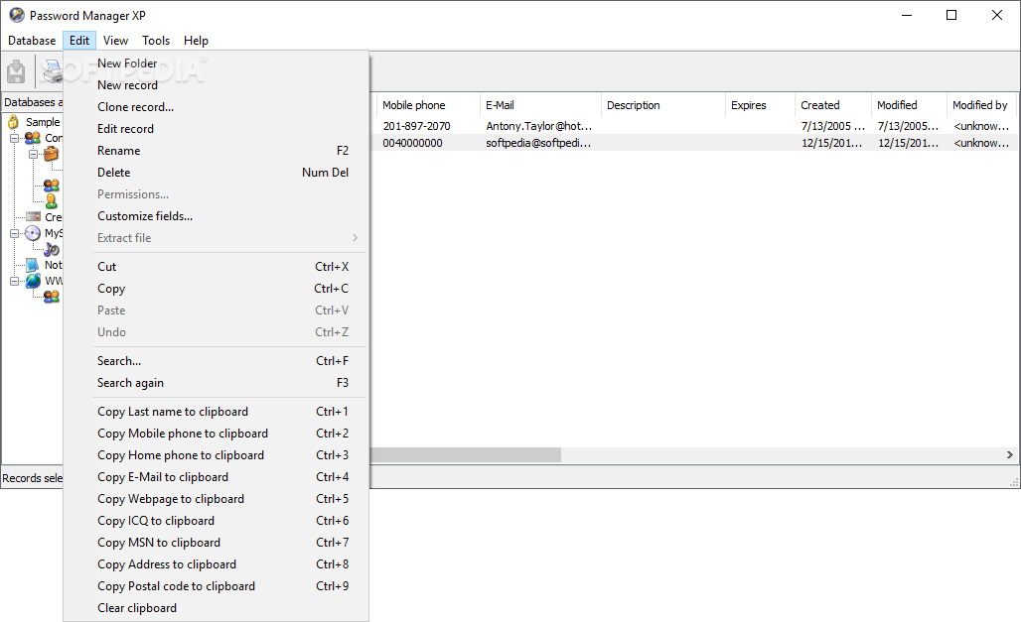The image size is (1021, 622).
Task: Choose Clear clipboard menu item
Action: click(217, 608)
